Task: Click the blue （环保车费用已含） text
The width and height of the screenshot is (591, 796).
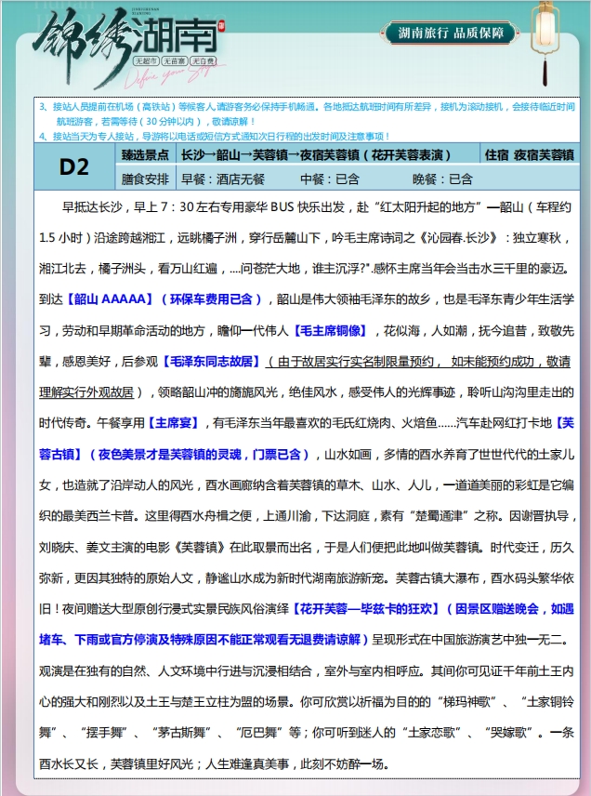Action: [212, 299]
